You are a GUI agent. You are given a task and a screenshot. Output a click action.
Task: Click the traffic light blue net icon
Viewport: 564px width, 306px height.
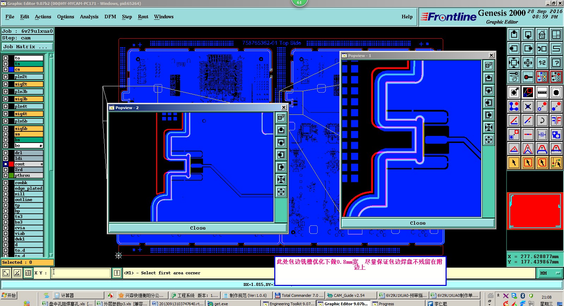click(x=542, y=77)
